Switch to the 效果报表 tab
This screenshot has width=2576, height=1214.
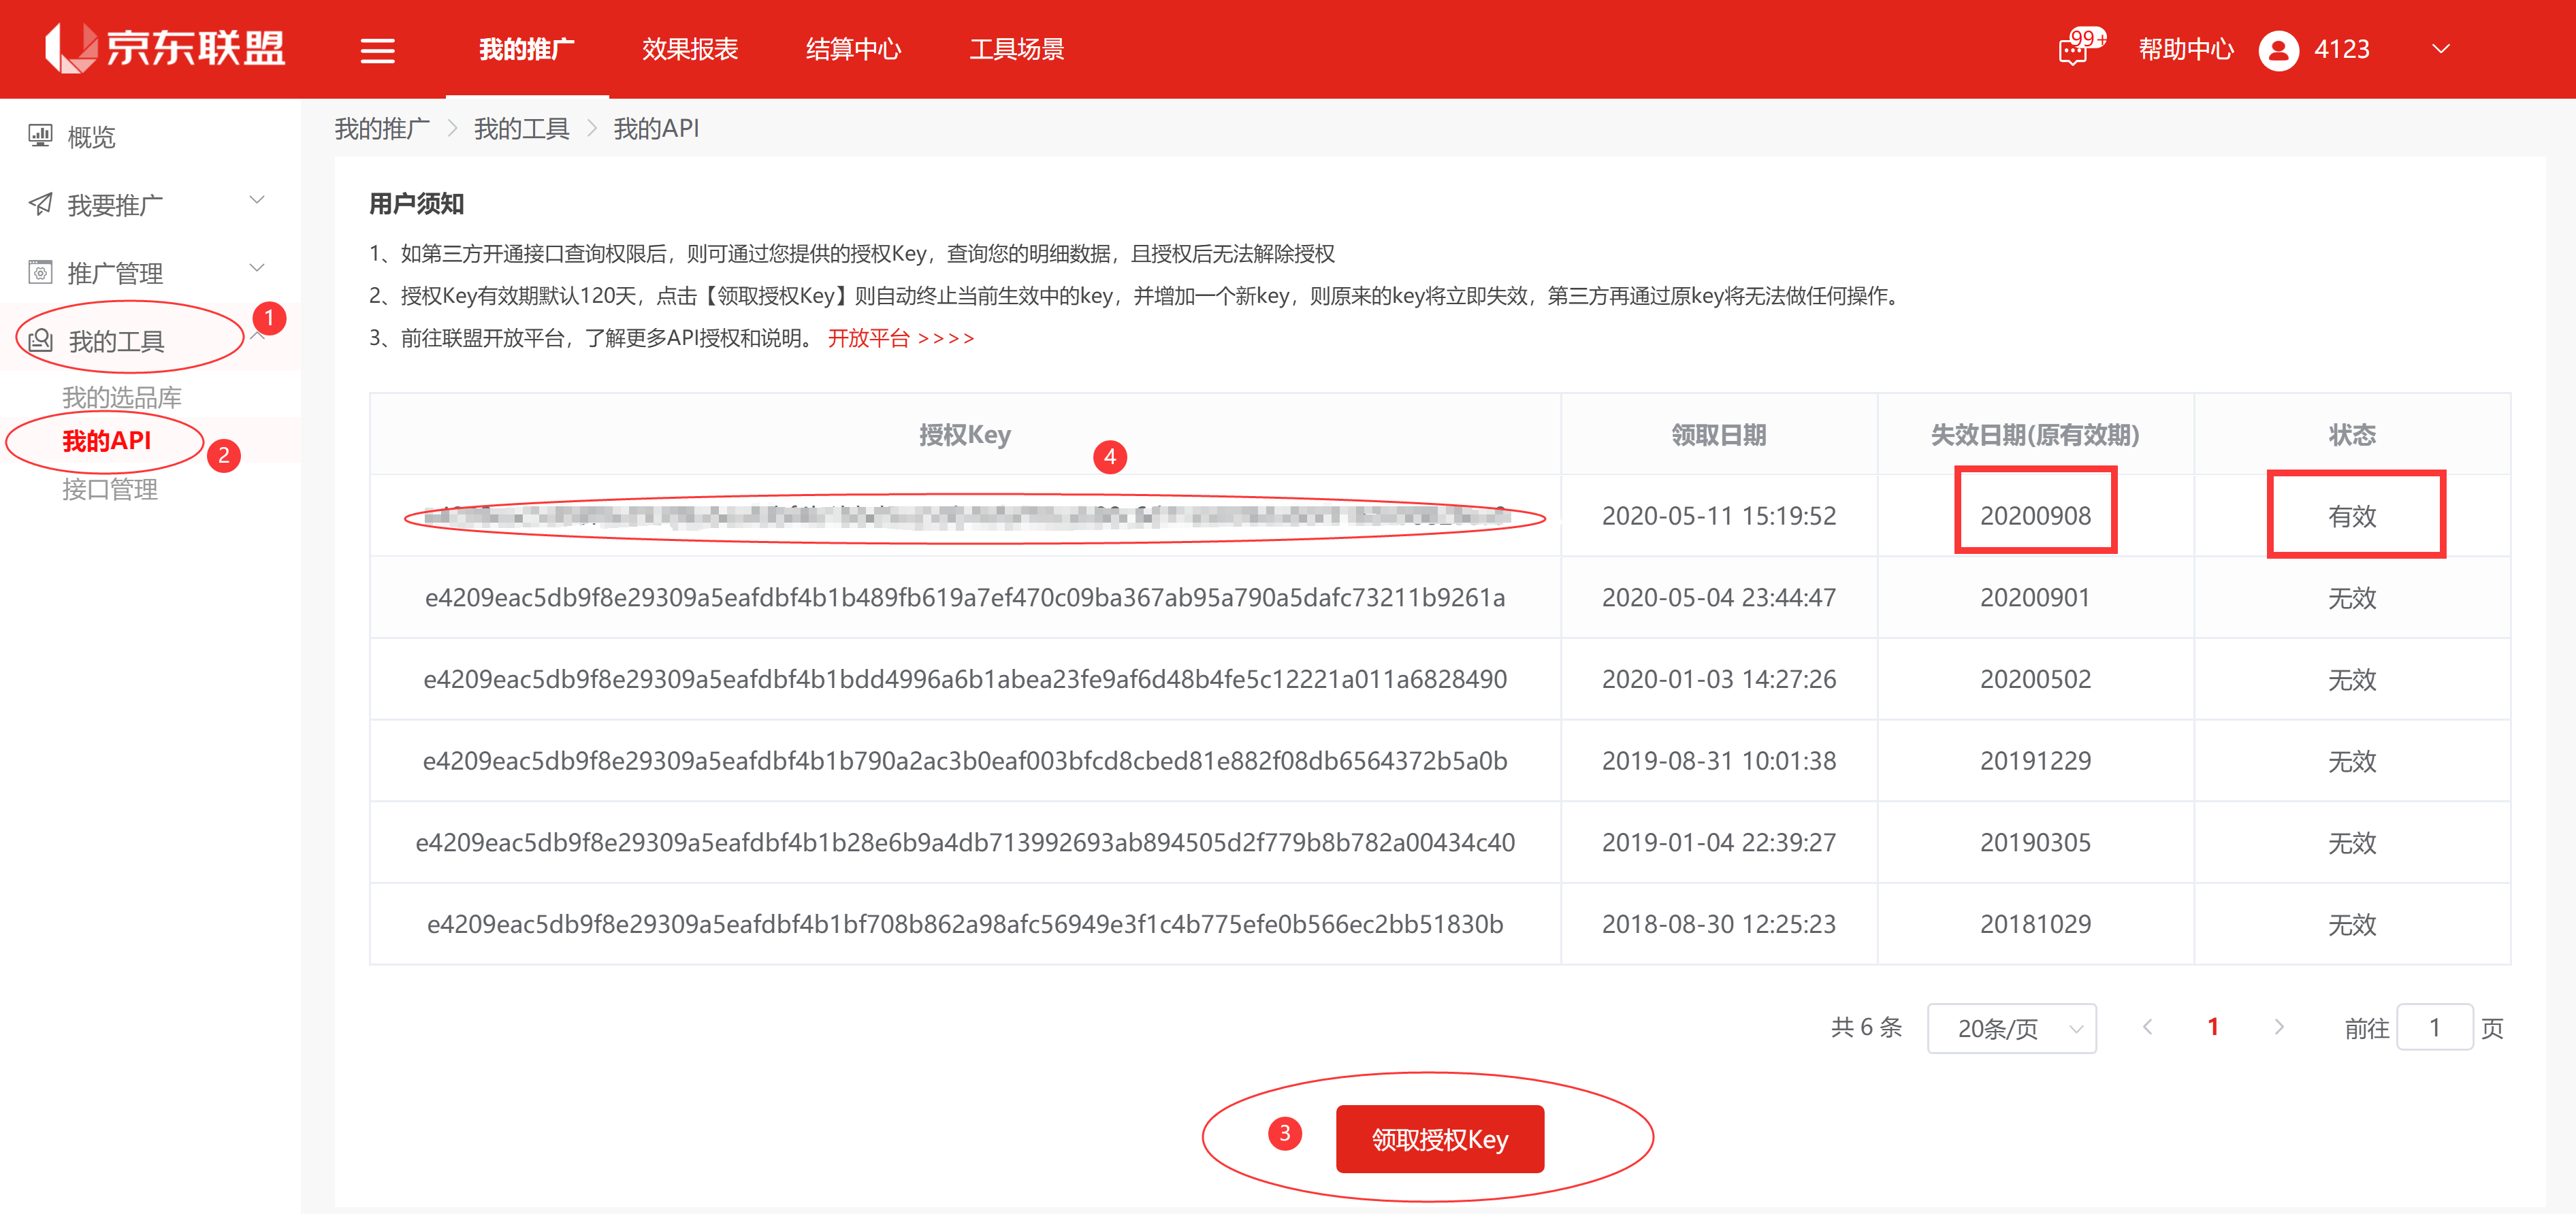[x=690, y=48]
